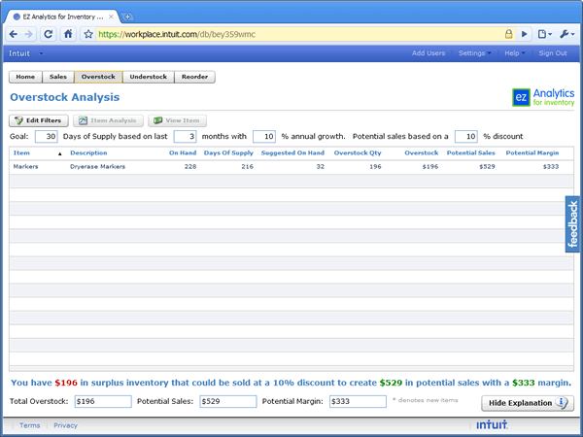Click the address bar URL field
The height and width of the screenshot is (437, 583).
tap(299, 34)
